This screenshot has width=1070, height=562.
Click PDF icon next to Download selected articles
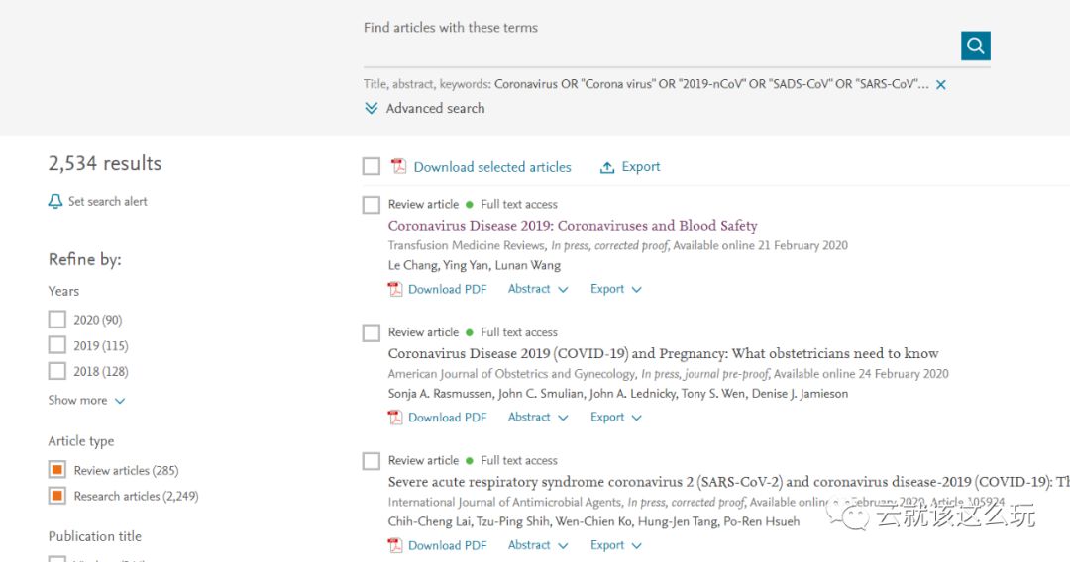coord(398,167)
